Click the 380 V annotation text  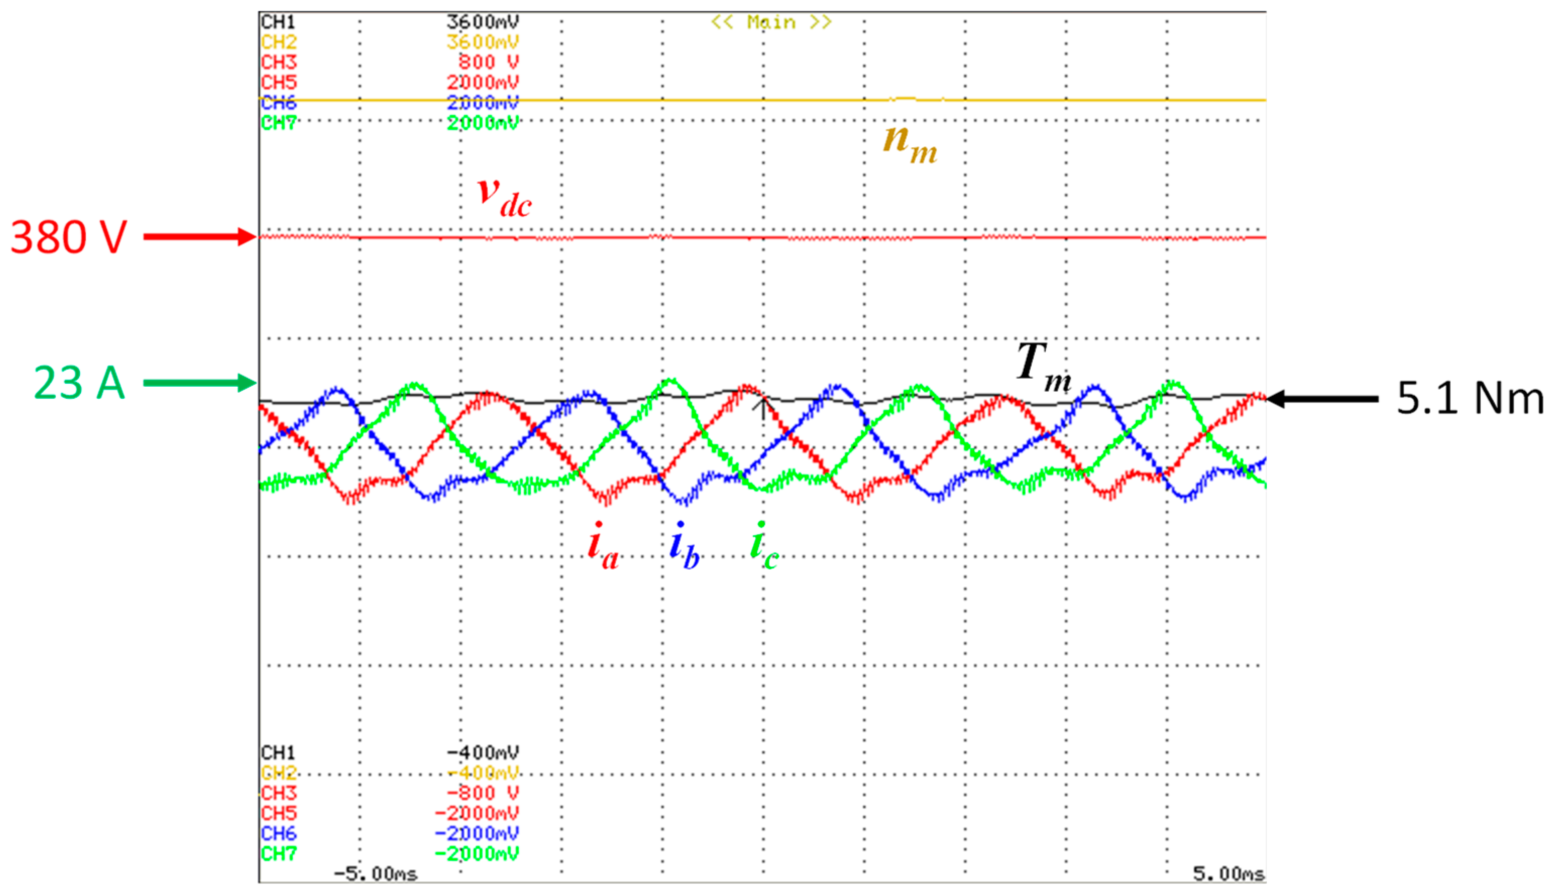pos(69,237)
